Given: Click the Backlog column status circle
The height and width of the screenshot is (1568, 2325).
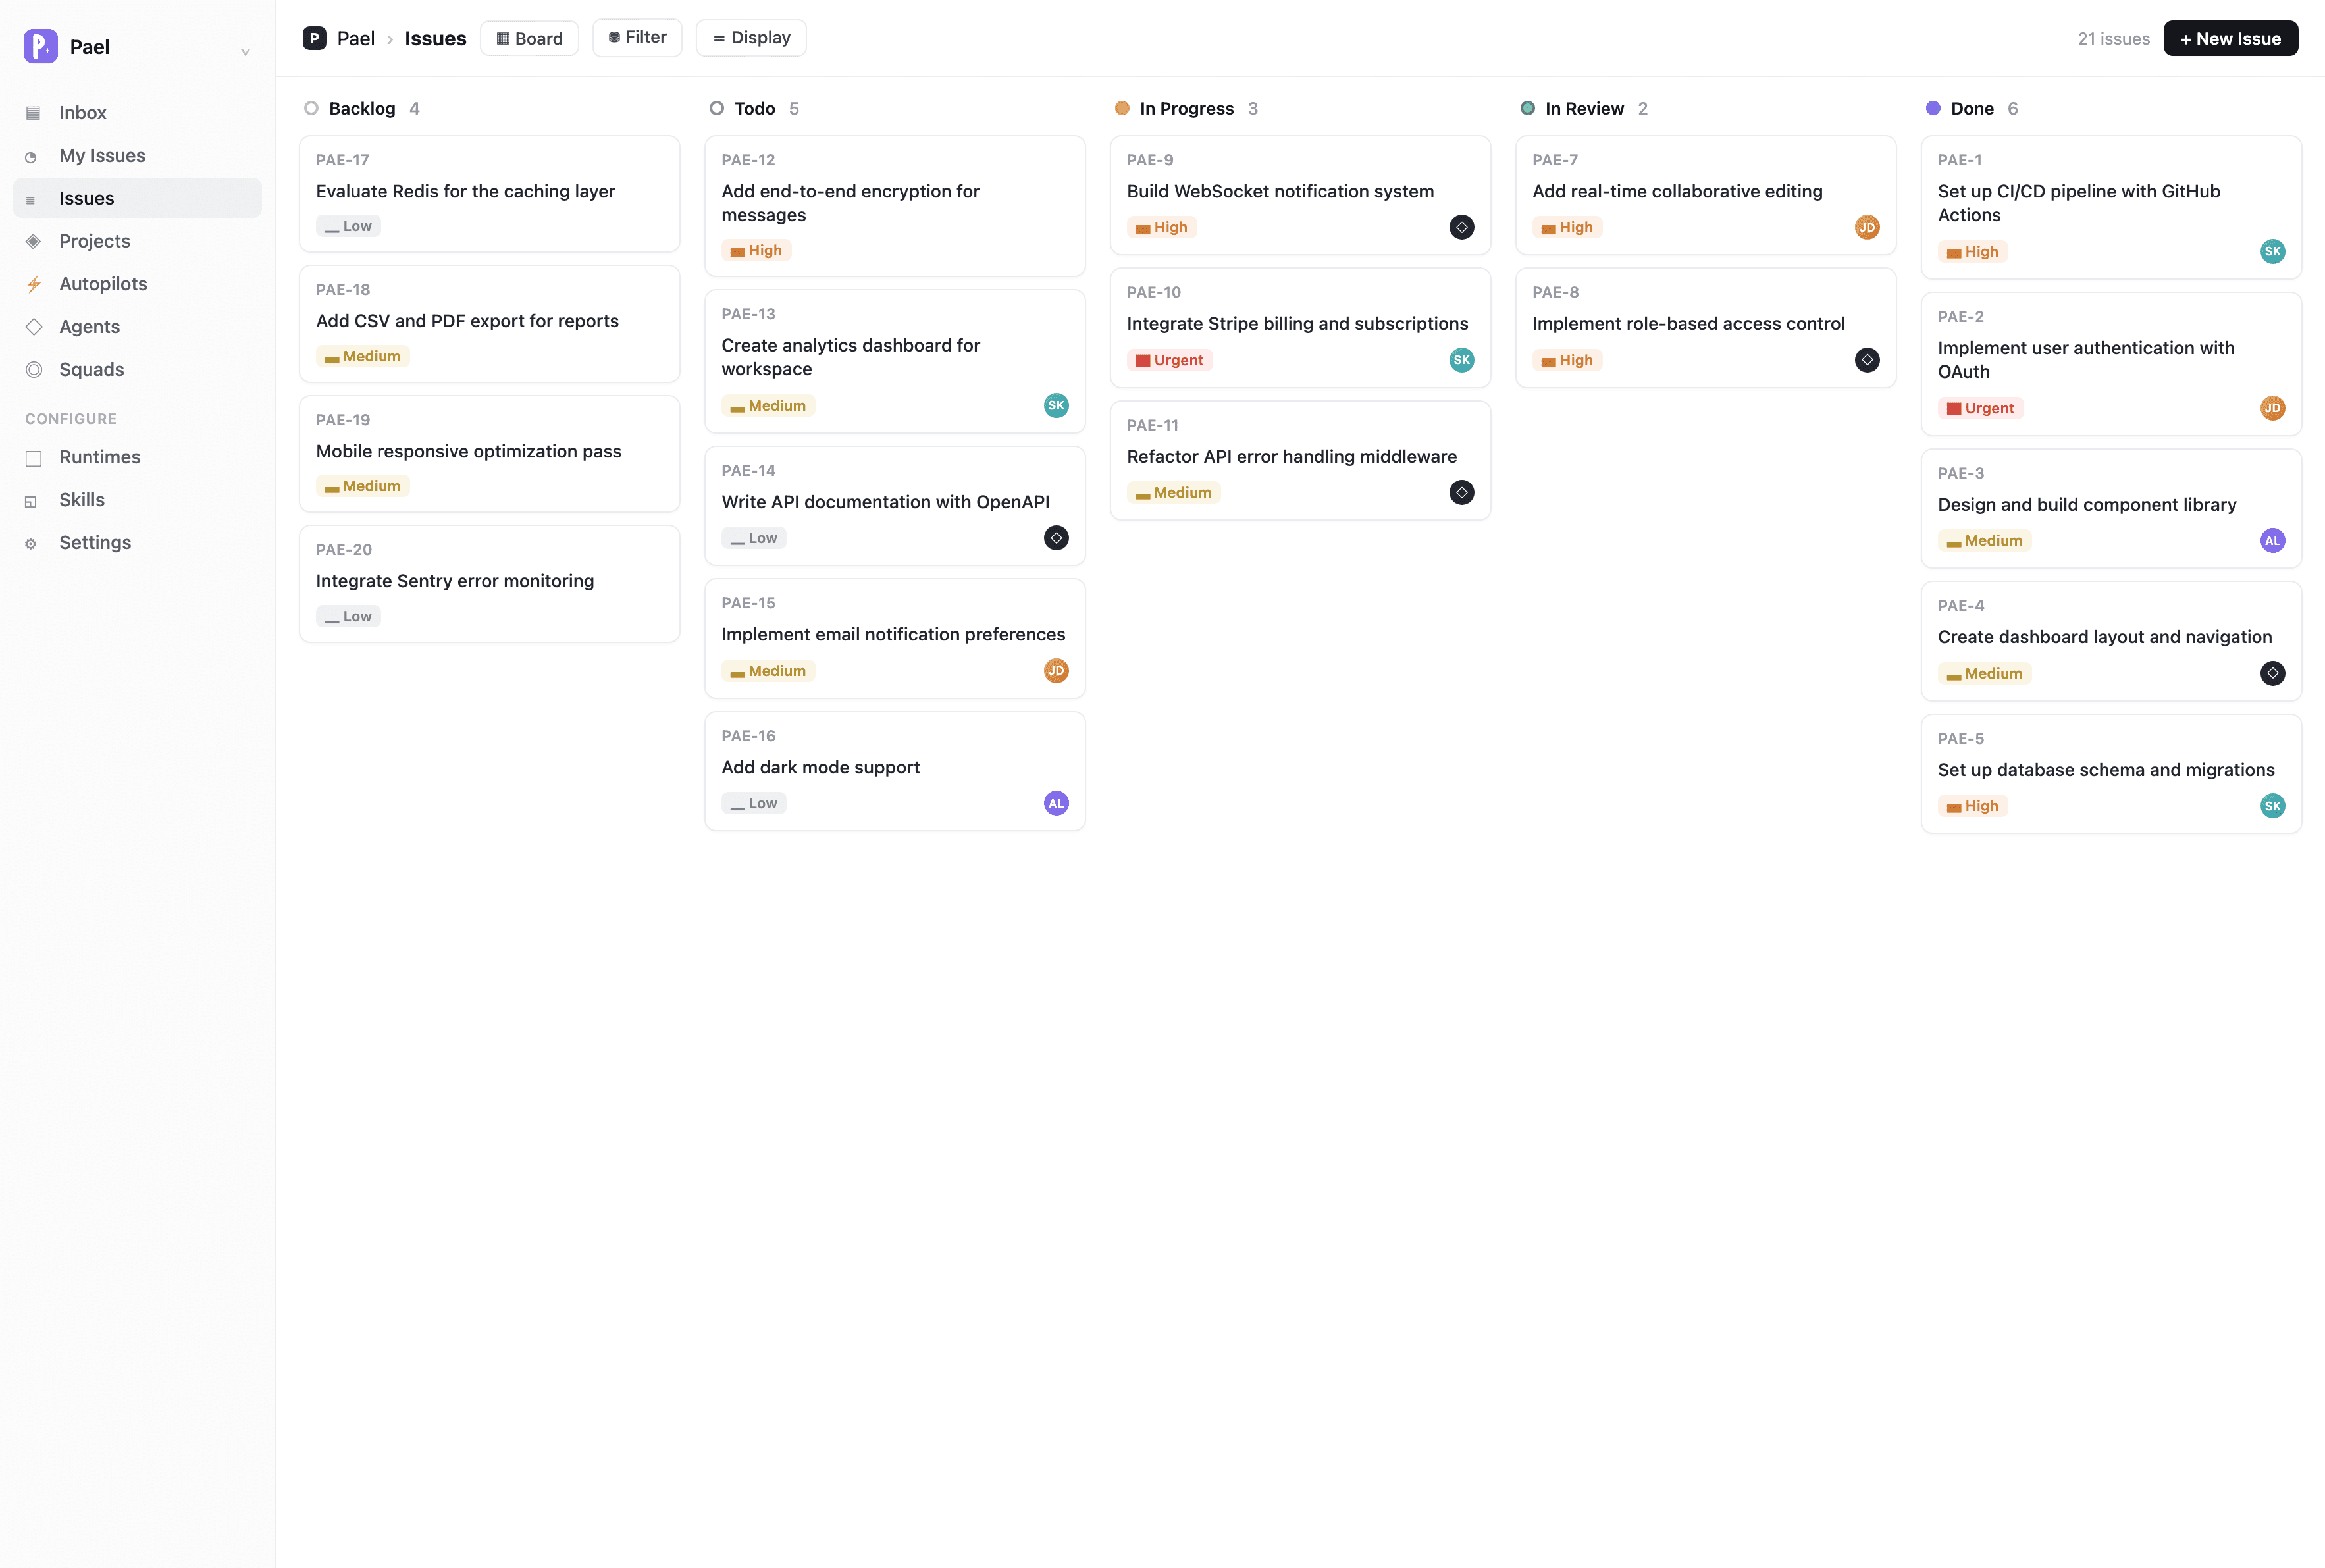Looking at the screenshot, I should pyautogui.click(x=311, y=108).
